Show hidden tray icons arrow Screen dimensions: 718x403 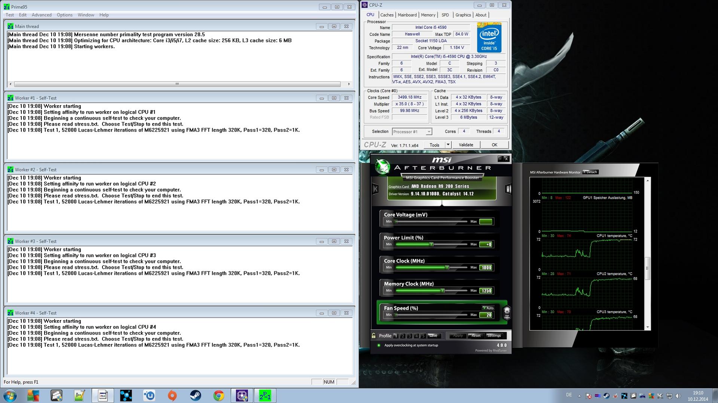click(x=579, y=396)
